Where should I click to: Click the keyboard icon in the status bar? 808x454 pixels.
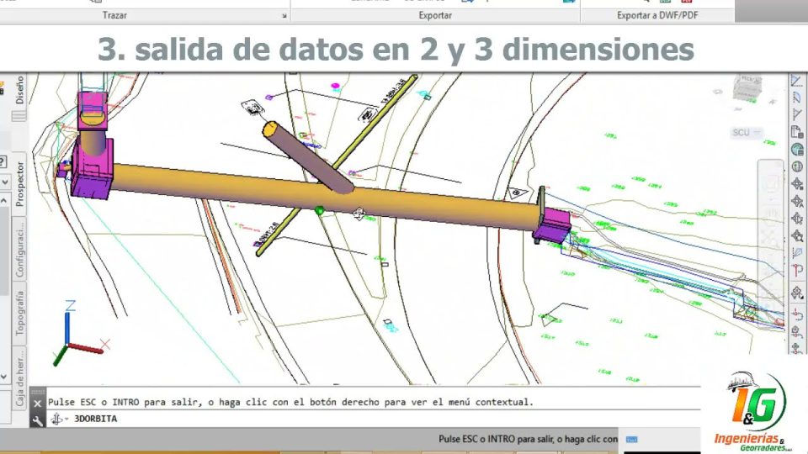[x=632, y=439]
